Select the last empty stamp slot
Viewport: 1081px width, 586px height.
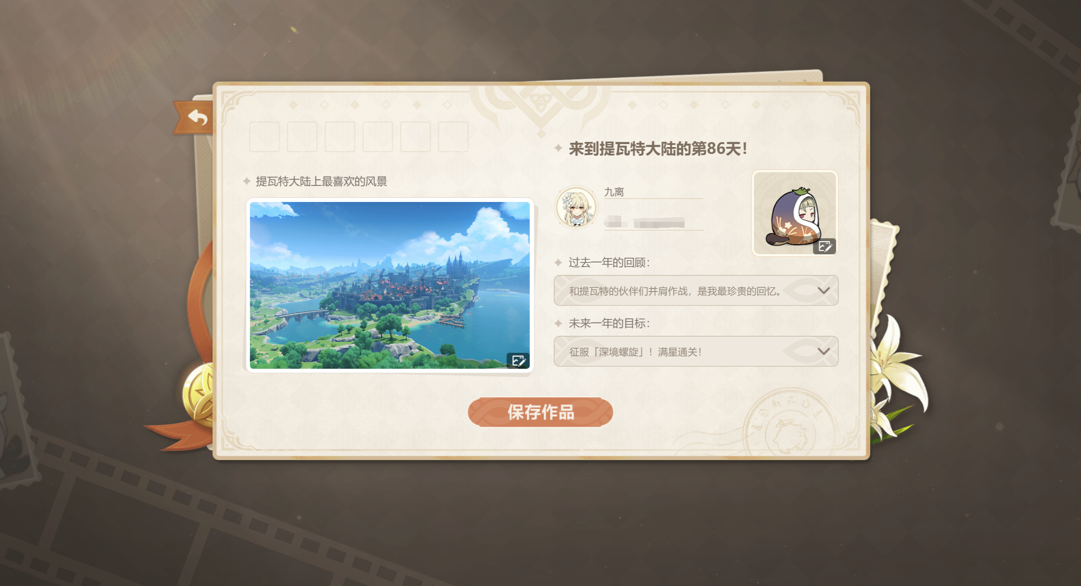453,136
